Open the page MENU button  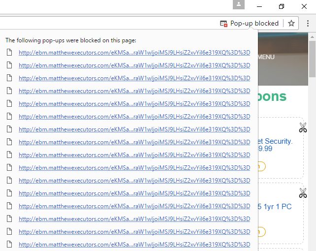(266, 57)
